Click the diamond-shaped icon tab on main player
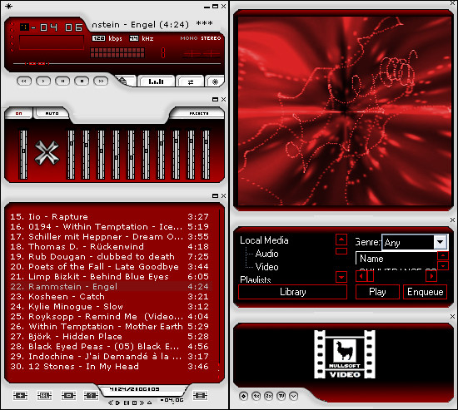Image resolution: width=458 pixels, height=410 pixels. (x=215, y=82)
